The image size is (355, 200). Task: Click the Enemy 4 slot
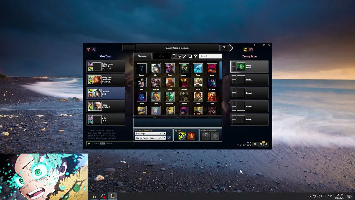[x=250, y=106]
